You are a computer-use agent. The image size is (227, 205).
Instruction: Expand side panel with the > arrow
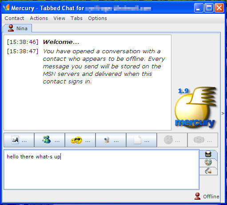coord(223,113)
